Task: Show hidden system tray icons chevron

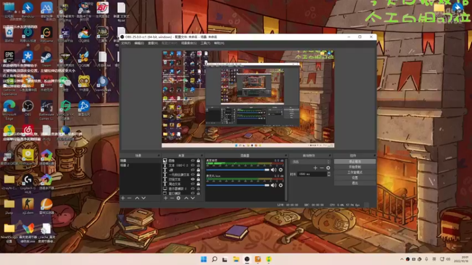Action: [x=402, y=259]
